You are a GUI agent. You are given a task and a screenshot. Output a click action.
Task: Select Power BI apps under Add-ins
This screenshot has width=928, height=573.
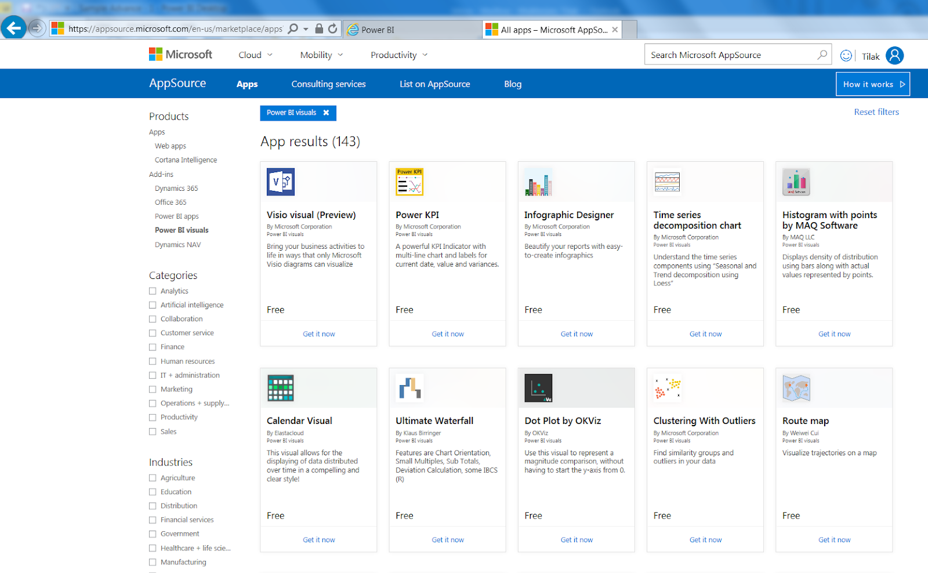[176, 216]
